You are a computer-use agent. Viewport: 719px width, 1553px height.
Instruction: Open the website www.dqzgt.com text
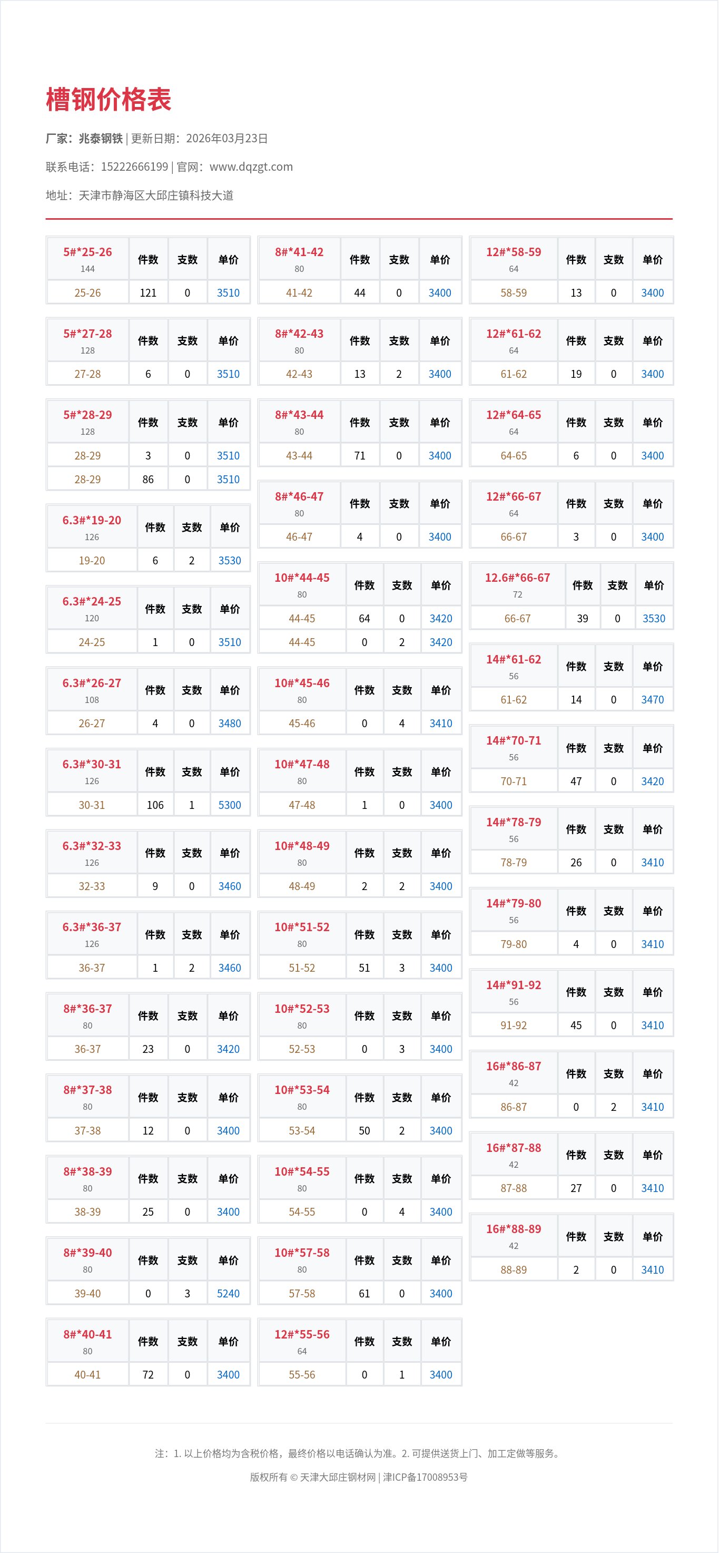251,167
